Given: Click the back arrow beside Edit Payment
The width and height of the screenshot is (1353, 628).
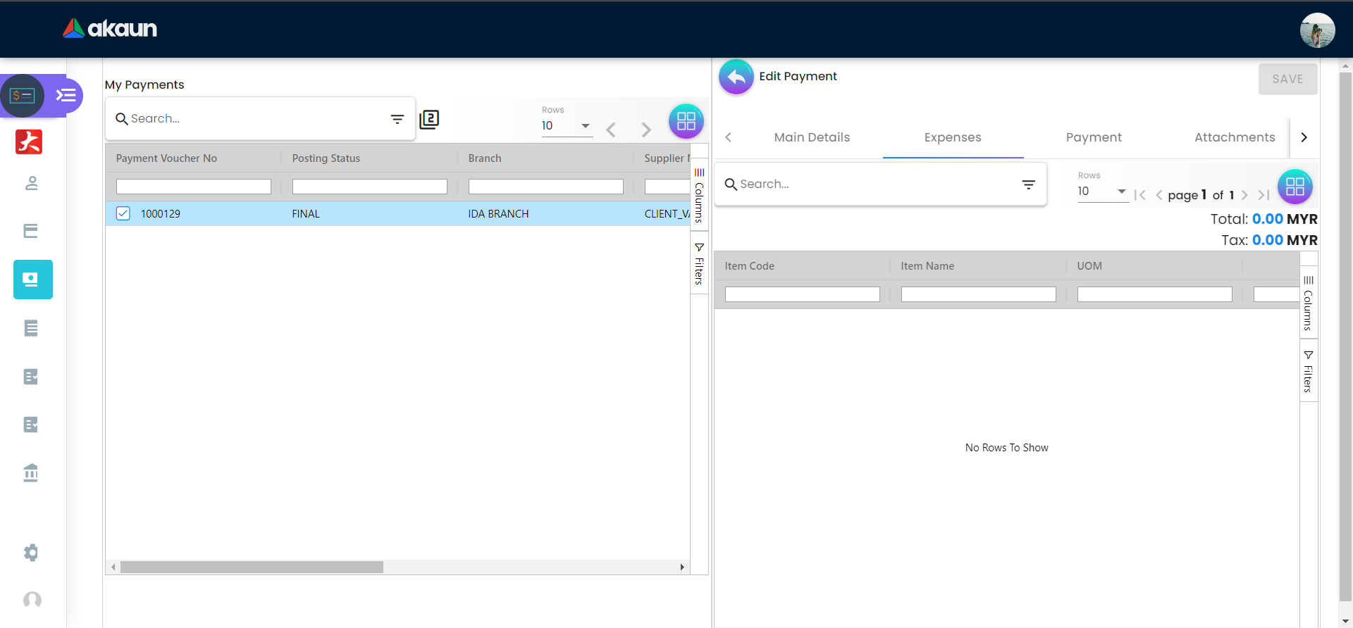Looking at the screenshot, I should [736, 77].
